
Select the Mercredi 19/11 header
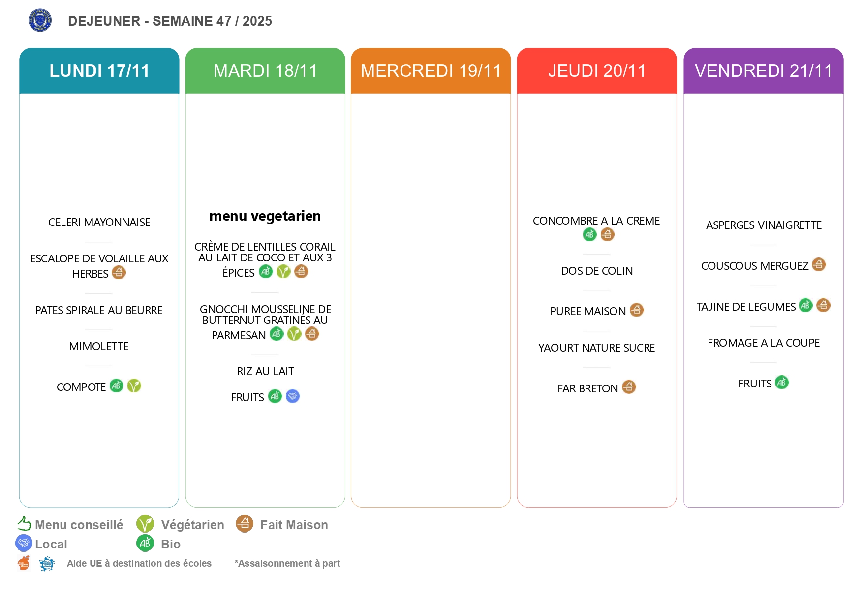pos(431,71)
